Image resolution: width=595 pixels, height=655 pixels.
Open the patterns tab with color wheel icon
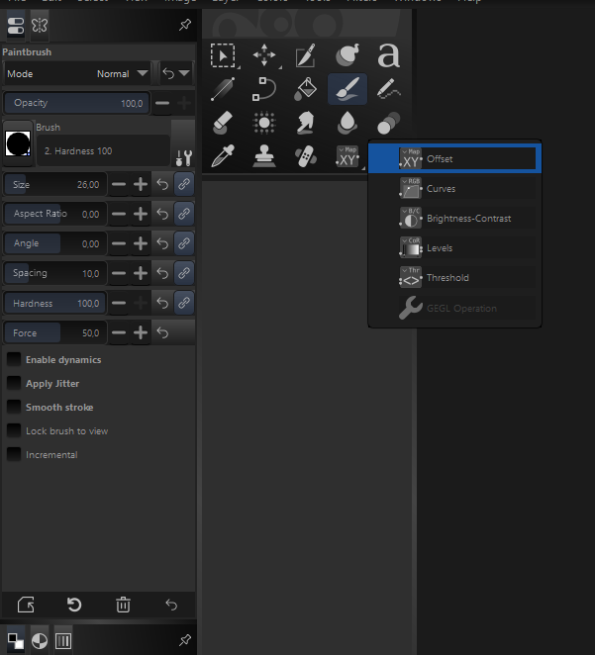(x=40, y=641)
